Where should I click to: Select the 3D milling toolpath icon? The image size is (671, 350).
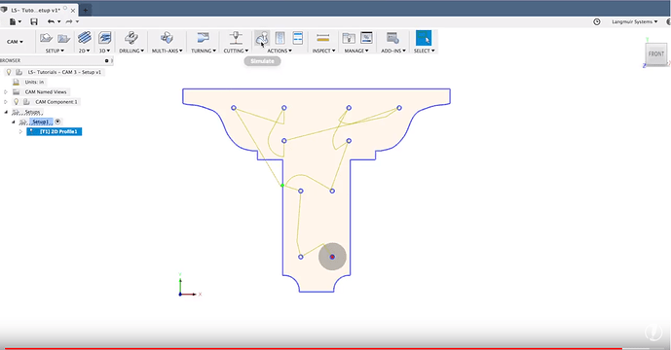click(104, 38)
